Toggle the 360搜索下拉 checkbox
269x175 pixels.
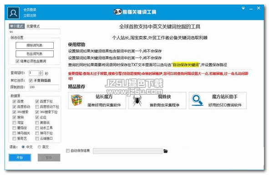pyautogui.click(x=37, y=112)
